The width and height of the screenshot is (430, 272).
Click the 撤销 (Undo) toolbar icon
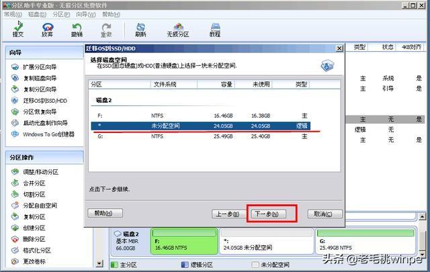click(77, 30)
